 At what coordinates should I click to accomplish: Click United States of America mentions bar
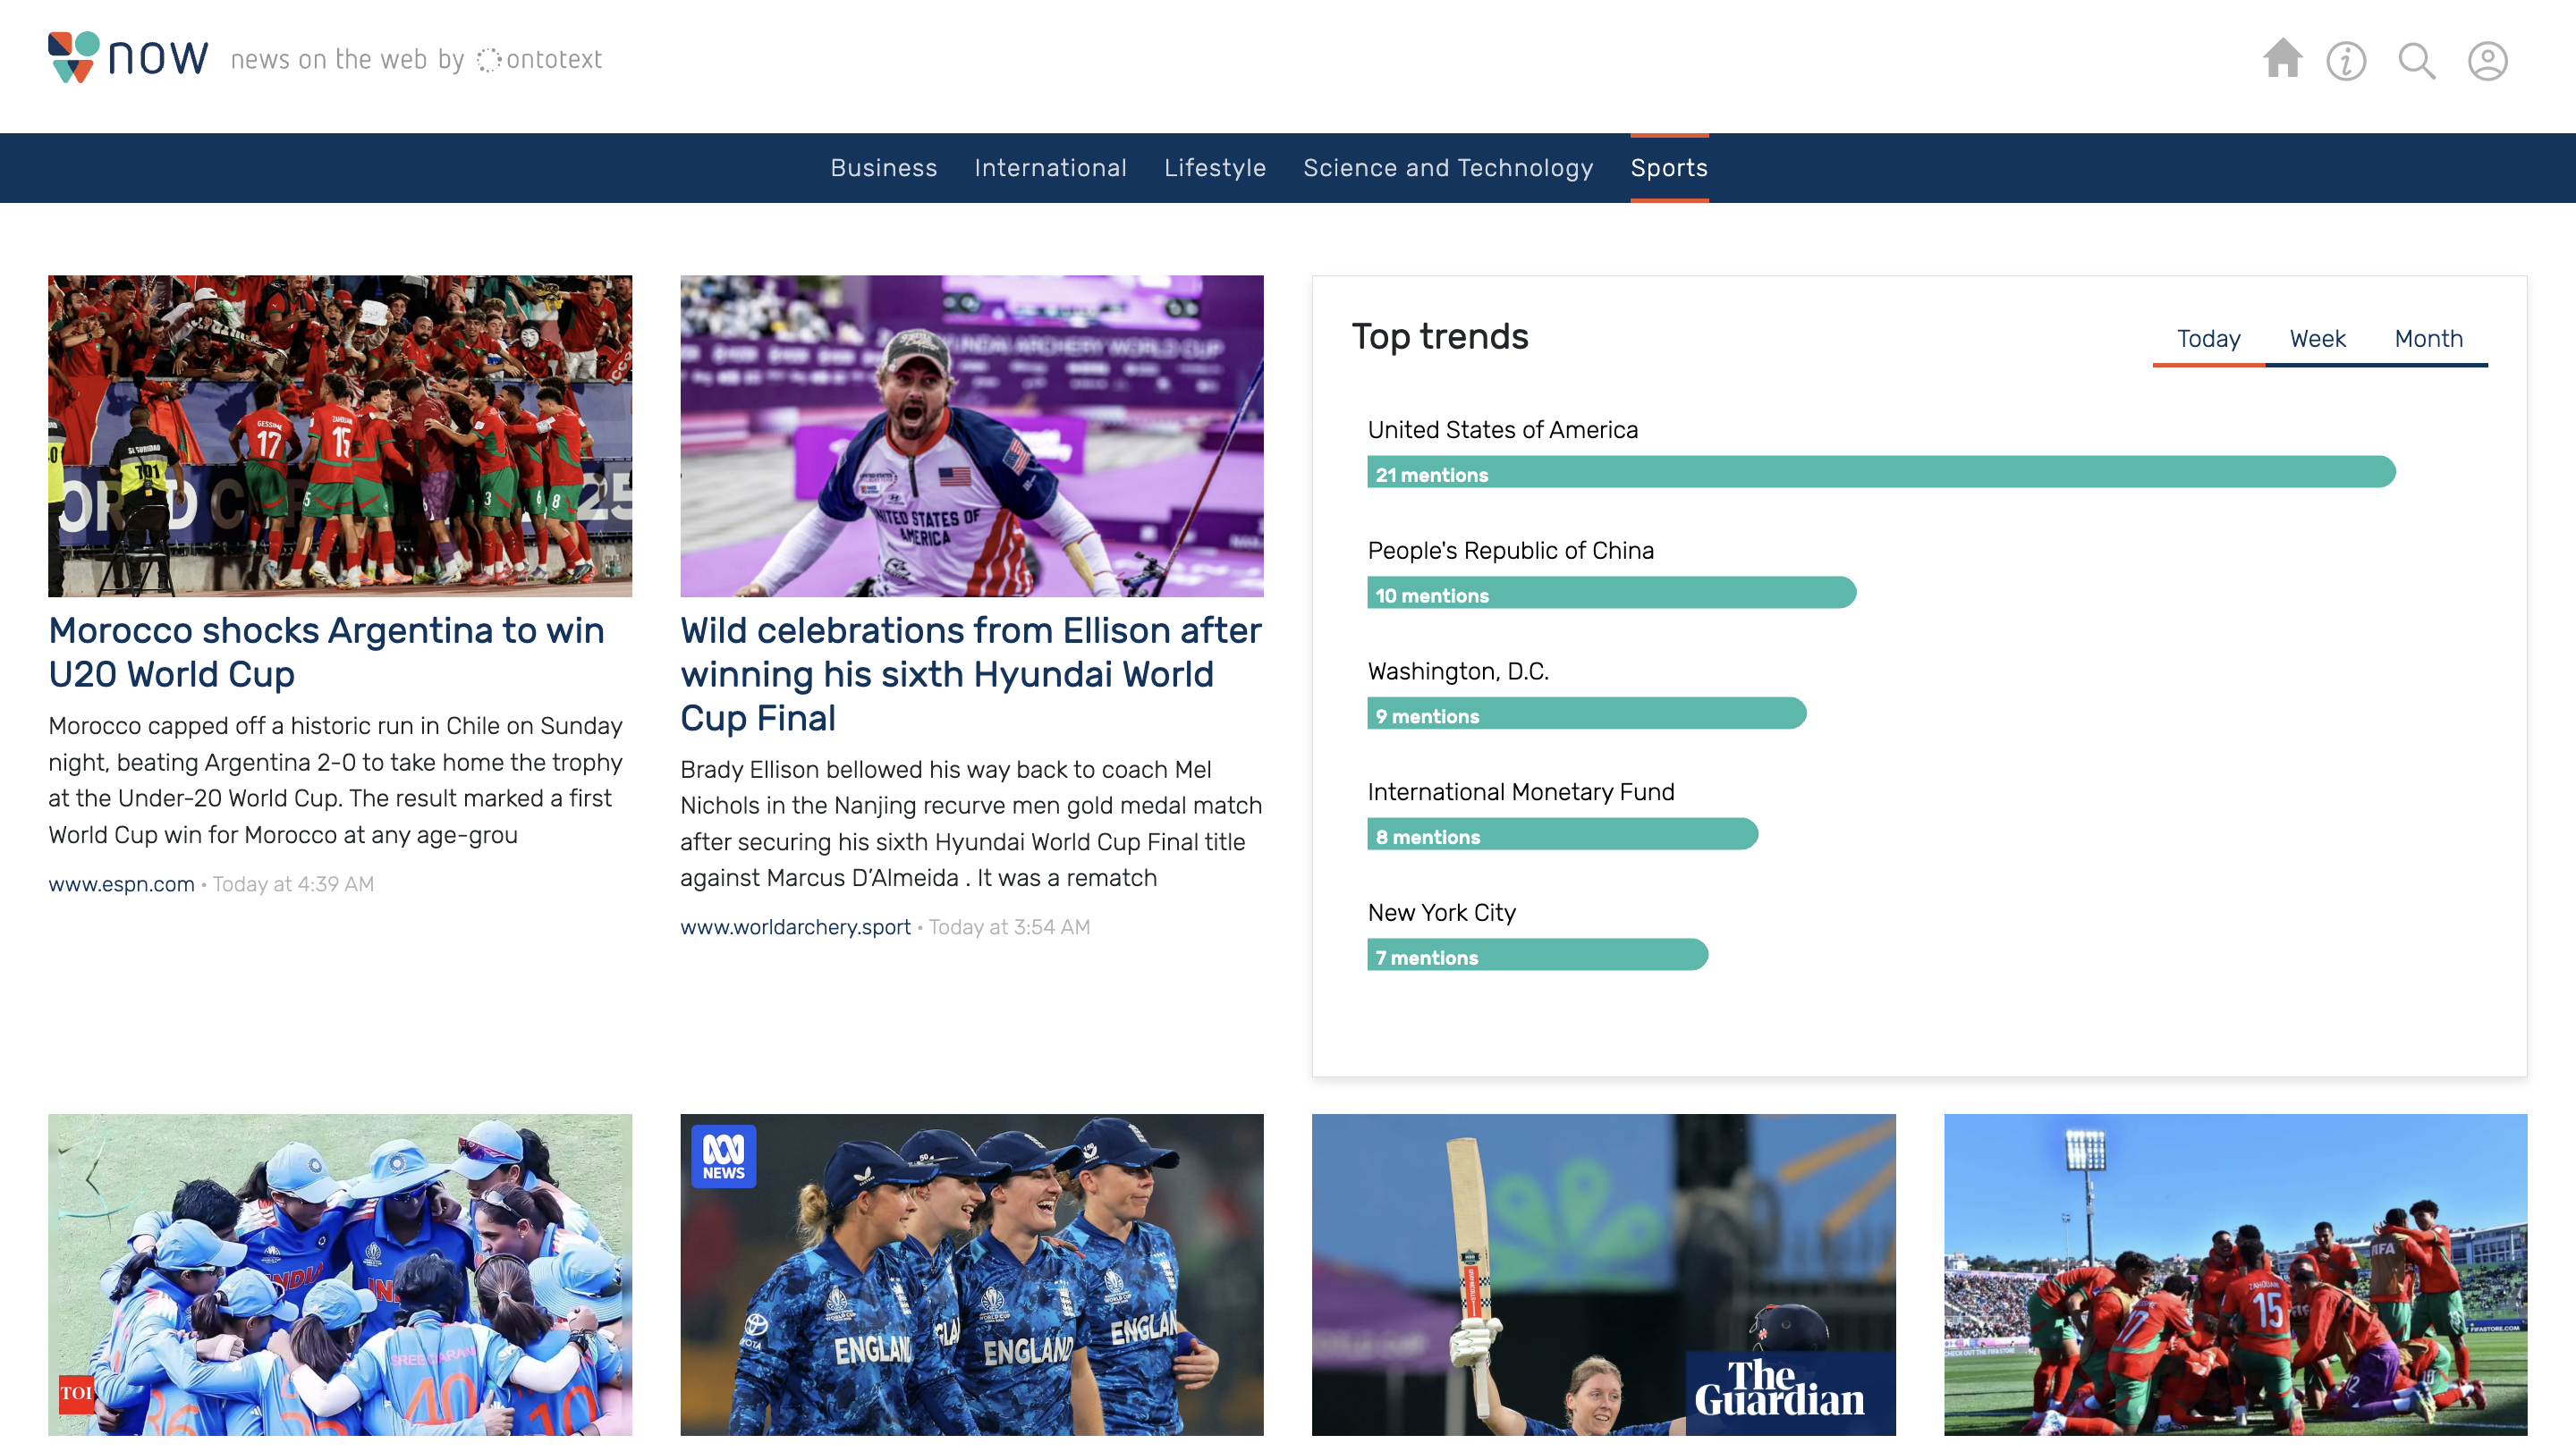click(1880, 473)
